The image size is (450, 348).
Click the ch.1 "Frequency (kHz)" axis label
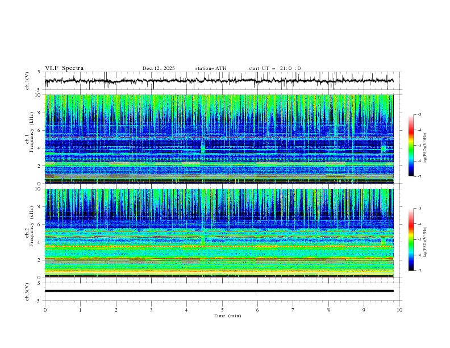tap(31, 132)
